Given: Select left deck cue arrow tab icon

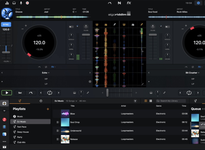Looking at the screenshot, I should (x=39, y=67).
